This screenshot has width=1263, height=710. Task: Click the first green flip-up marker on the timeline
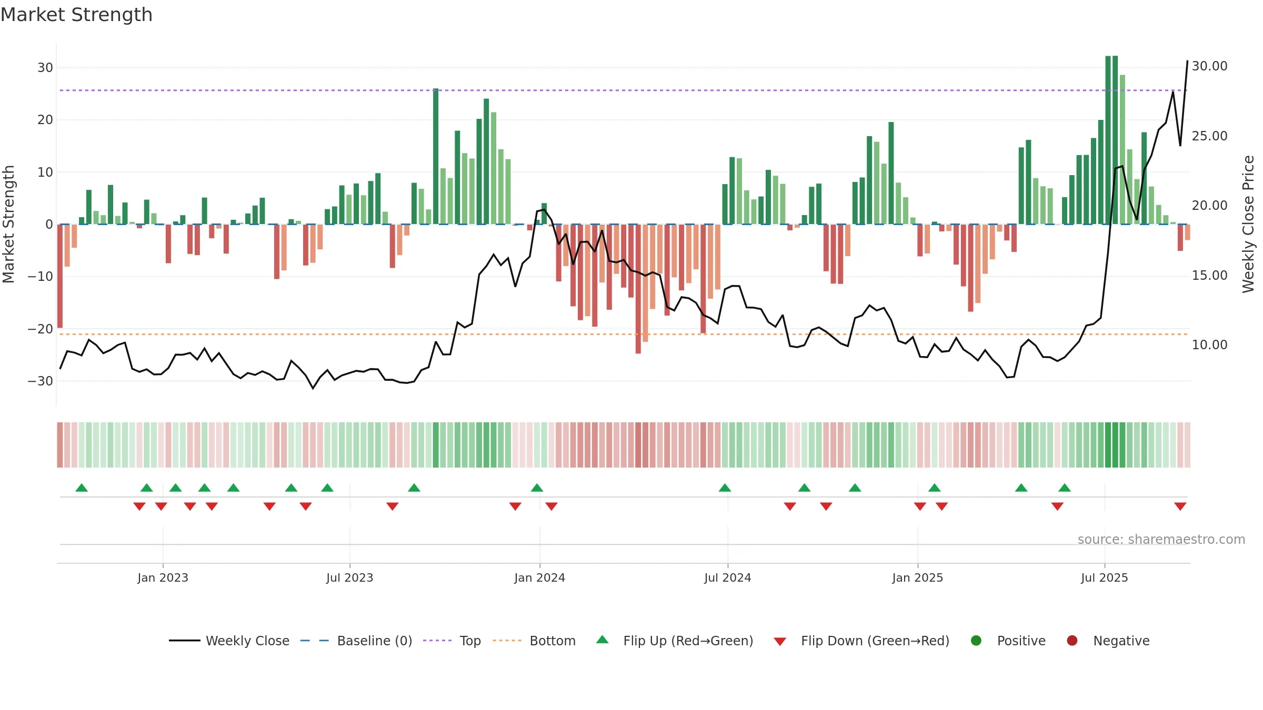(82, 488)
